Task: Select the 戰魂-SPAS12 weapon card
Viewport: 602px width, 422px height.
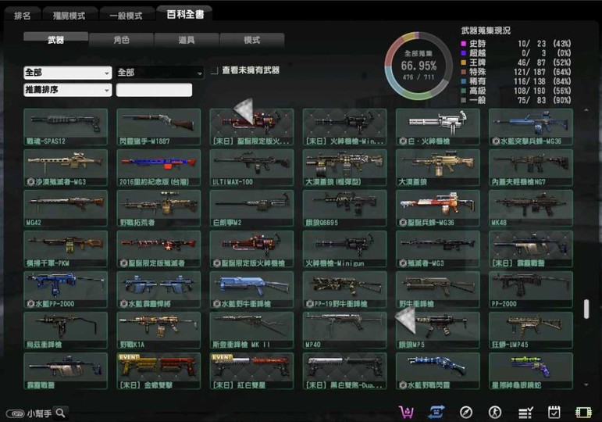Action: [66, 127]
